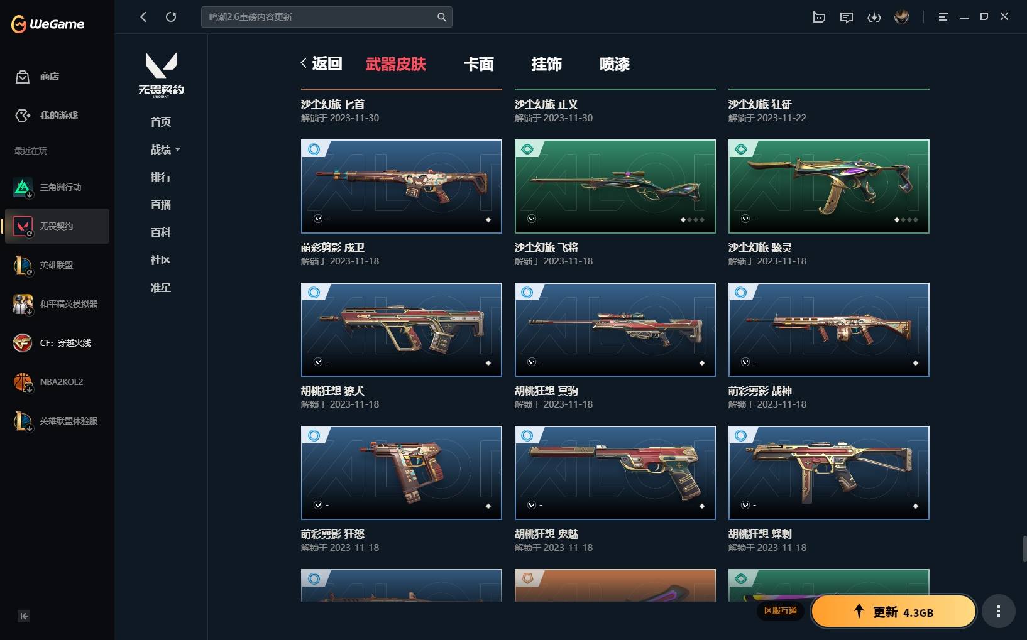Viewport: 1027px width, 640px height.
Task: Click the 最近在玩 section label
Action: (x=31, y=151)
